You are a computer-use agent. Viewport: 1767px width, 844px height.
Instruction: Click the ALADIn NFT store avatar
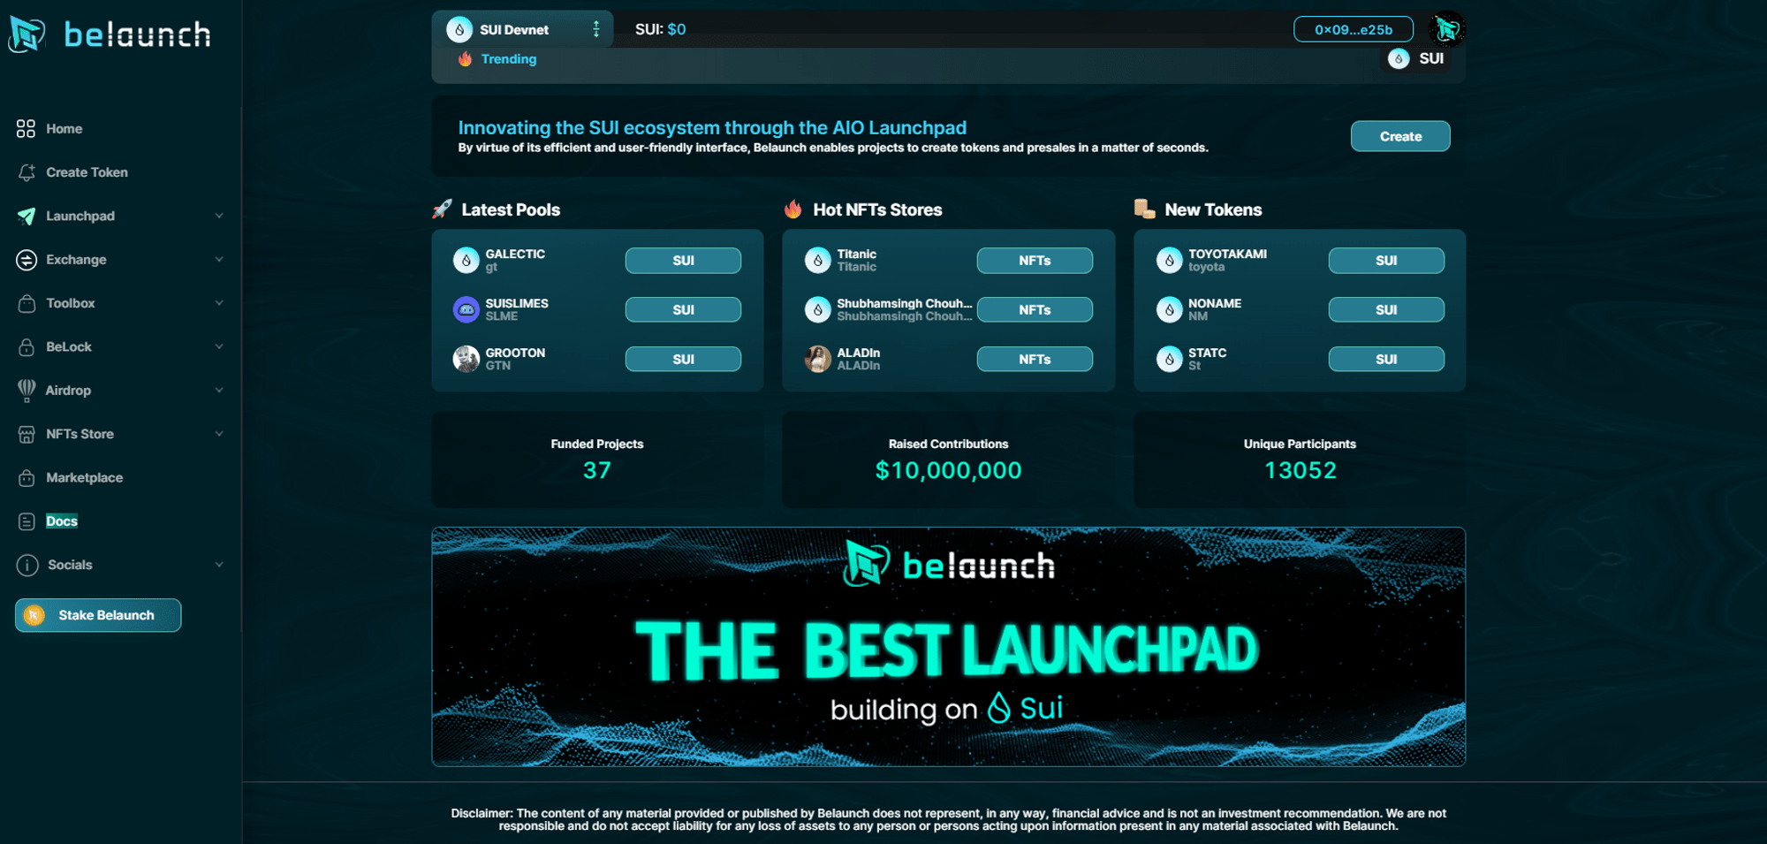point(818,359)
